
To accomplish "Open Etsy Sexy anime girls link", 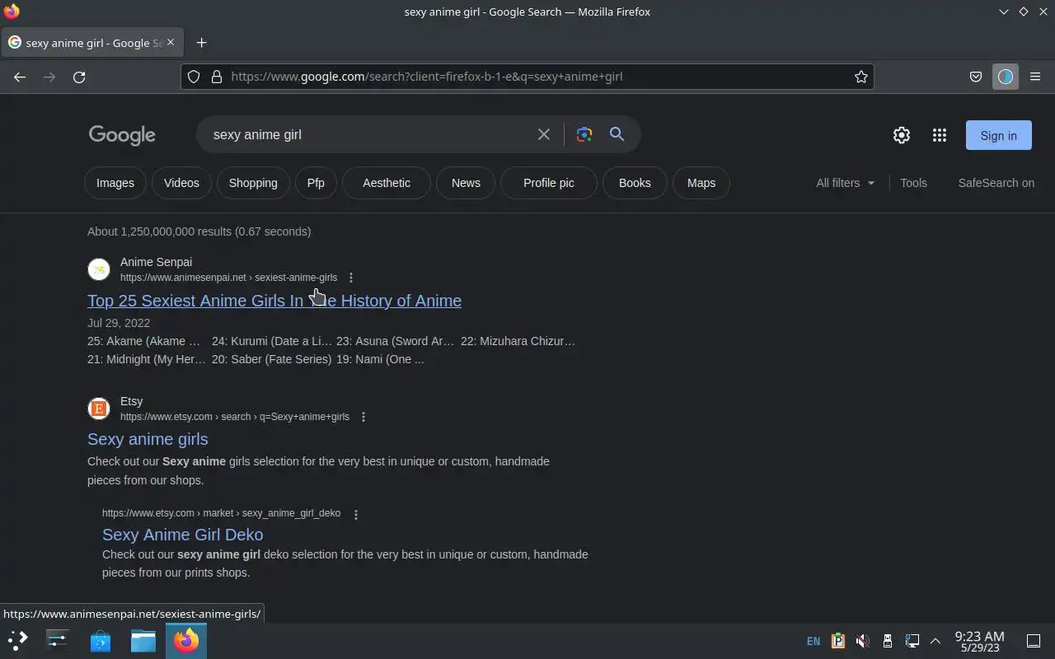I will 148,439.
